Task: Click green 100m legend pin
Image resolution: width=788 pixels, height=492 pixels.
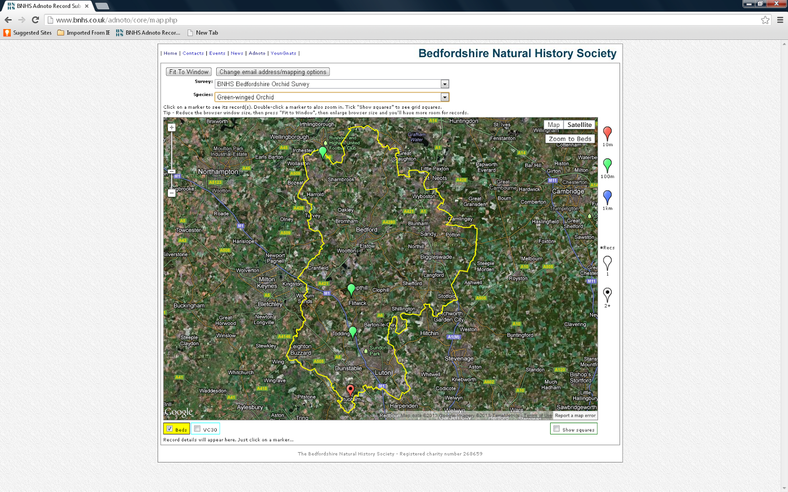Action: pyautogui.click(x=607, y=165)
